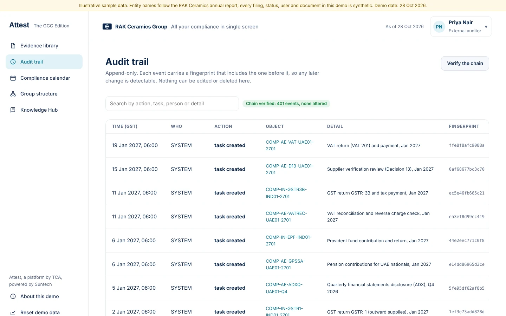Click the RAK Ceramics Group globe icon
The height and width of the screenshot is (316, 506).
(107, 27)
